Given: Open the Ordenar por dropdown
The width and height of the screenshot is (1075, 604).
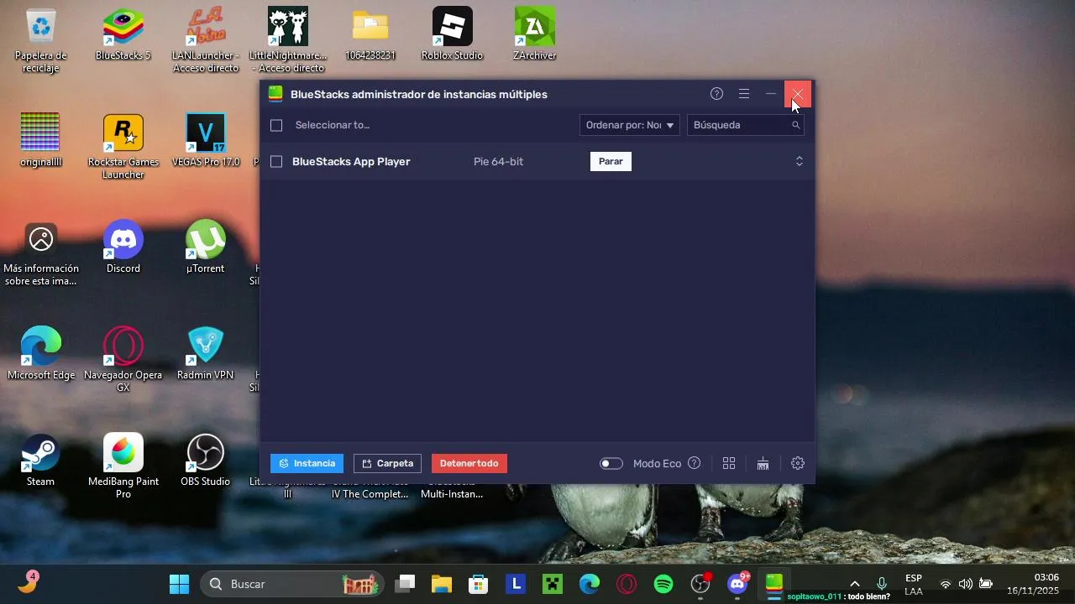Looking at the screenshot, I should point(629,125).
